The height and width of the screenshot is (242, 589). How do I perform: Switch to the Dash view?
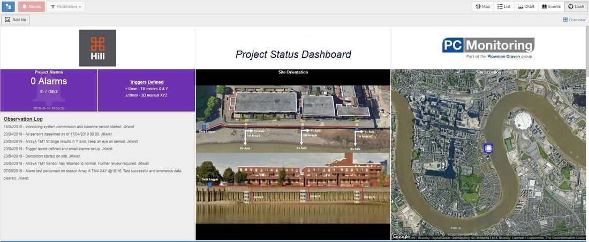[x=576, y=6]
